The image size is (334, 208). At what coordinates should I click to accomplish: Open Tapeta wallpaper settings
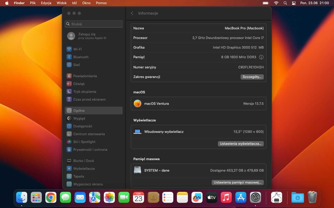94,176
